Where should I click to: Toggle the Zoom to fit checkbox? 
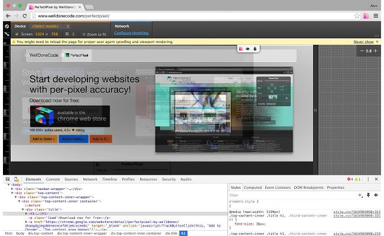click(x=84, y=34)
